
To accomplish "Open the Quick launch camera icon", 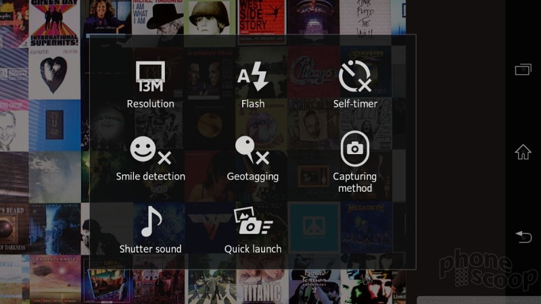I will [x=253, y=221].
